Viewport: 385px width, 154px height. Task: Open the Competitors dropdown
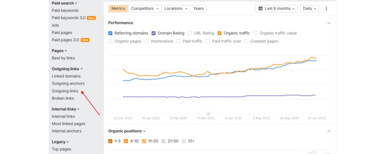point(145,8)
